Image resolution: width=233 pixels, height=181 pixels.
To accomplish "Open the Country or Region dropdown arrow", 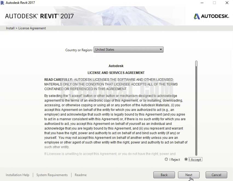I will [161, 50].
